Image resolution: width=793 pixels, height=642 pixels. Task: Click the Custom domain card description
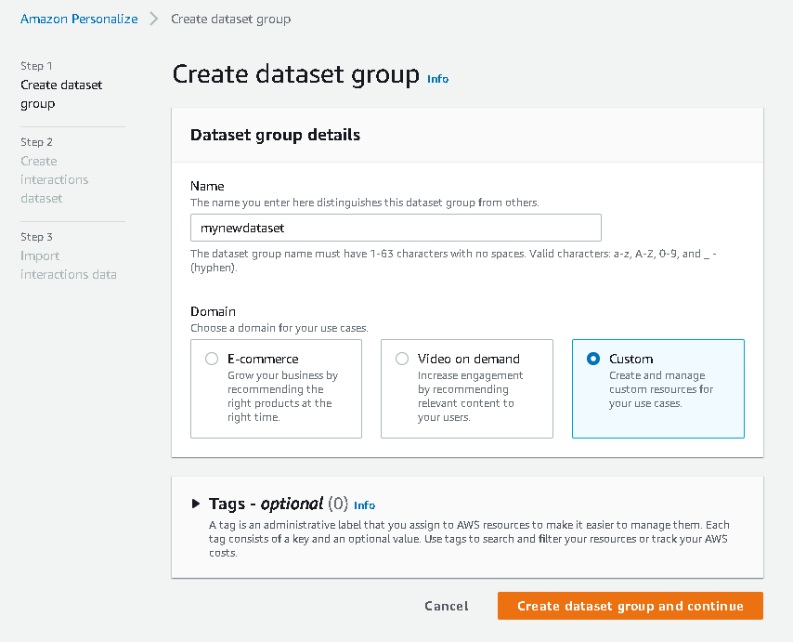tap(661, 389)
